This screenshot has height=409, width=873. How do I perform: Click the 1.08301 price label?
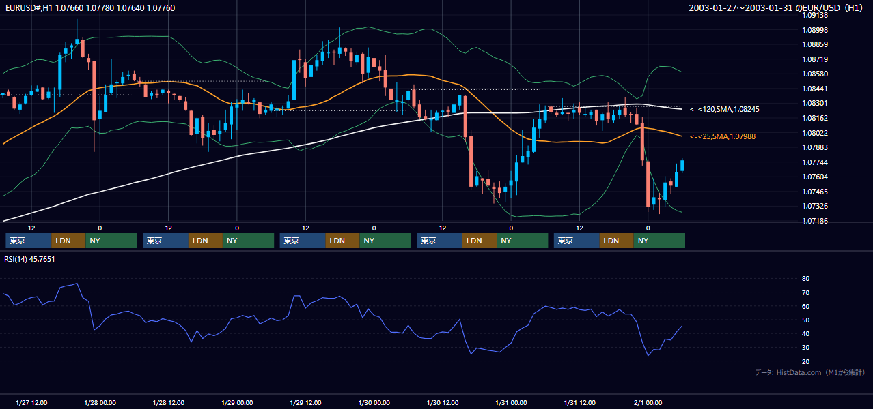pyautogui.click(x=815, y=103)
